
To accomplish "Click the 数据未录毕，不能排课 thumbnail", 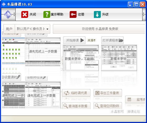I will [x=81, y=58].
